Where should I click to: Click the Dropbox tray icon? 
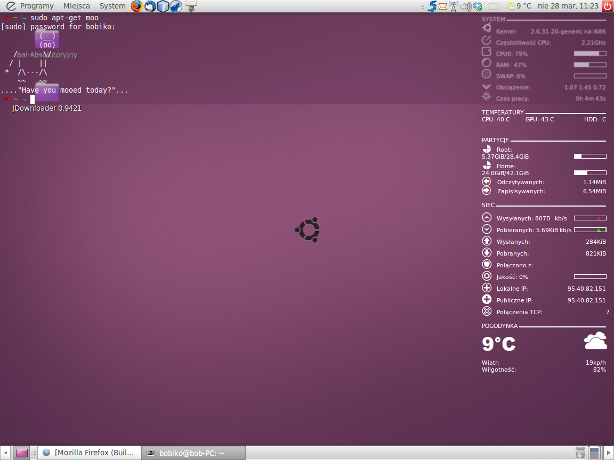click(478, 6)
